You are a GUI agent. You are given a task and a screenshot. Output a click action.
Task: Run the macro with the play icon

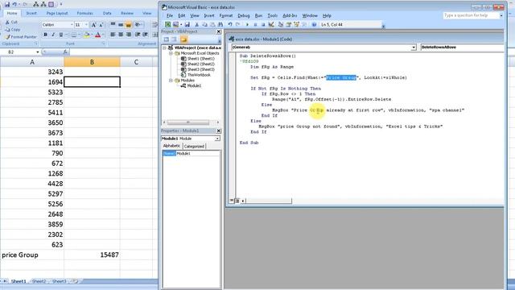click(247, 24)
